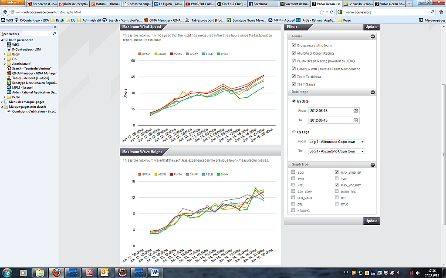Open Word from the taskbar

point(155,273)
